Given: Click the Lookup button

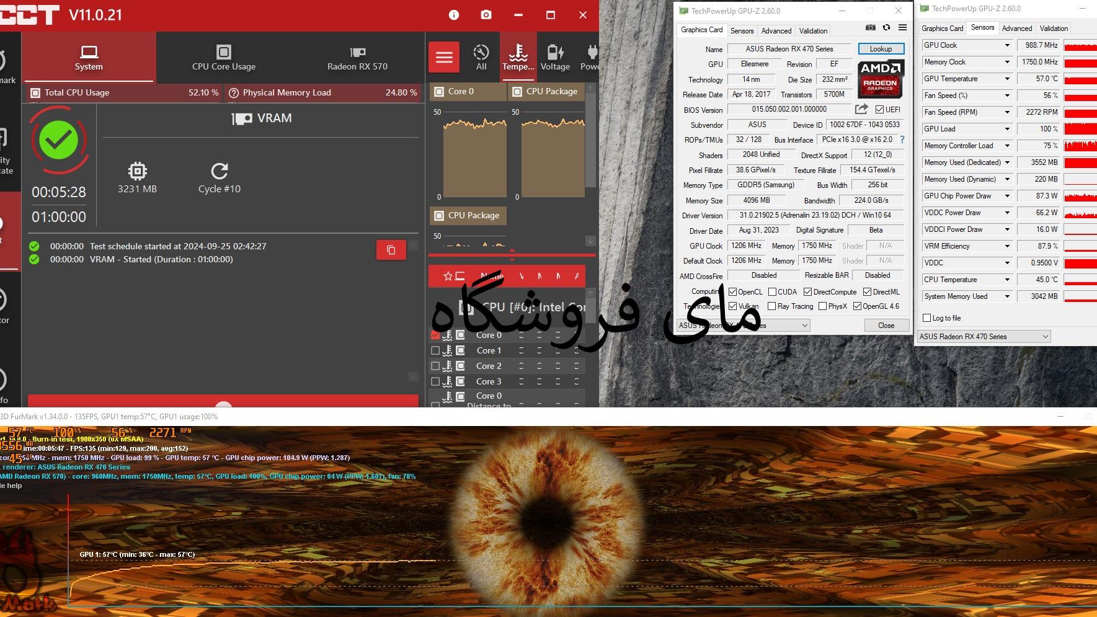Looking at the screenshot, I should coord(881,49).
